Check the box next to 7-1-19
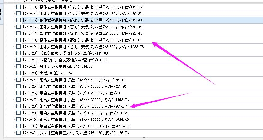 18,47
